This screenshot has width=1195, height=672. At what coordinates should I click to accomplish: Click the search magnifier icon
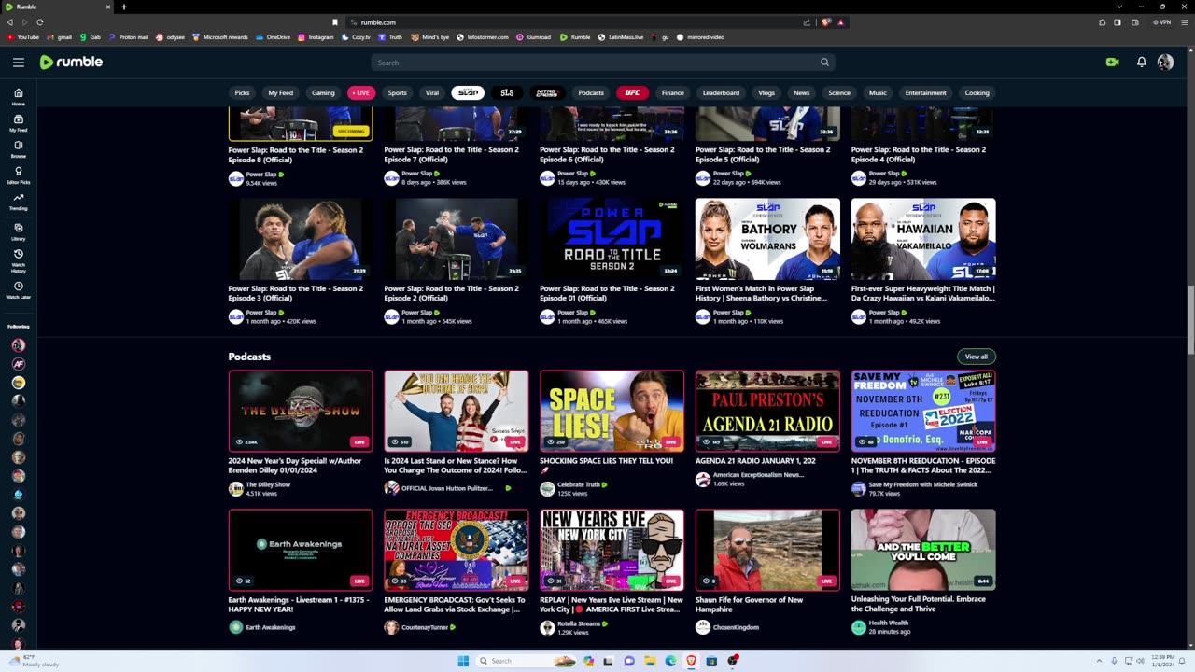coord(824,63)
